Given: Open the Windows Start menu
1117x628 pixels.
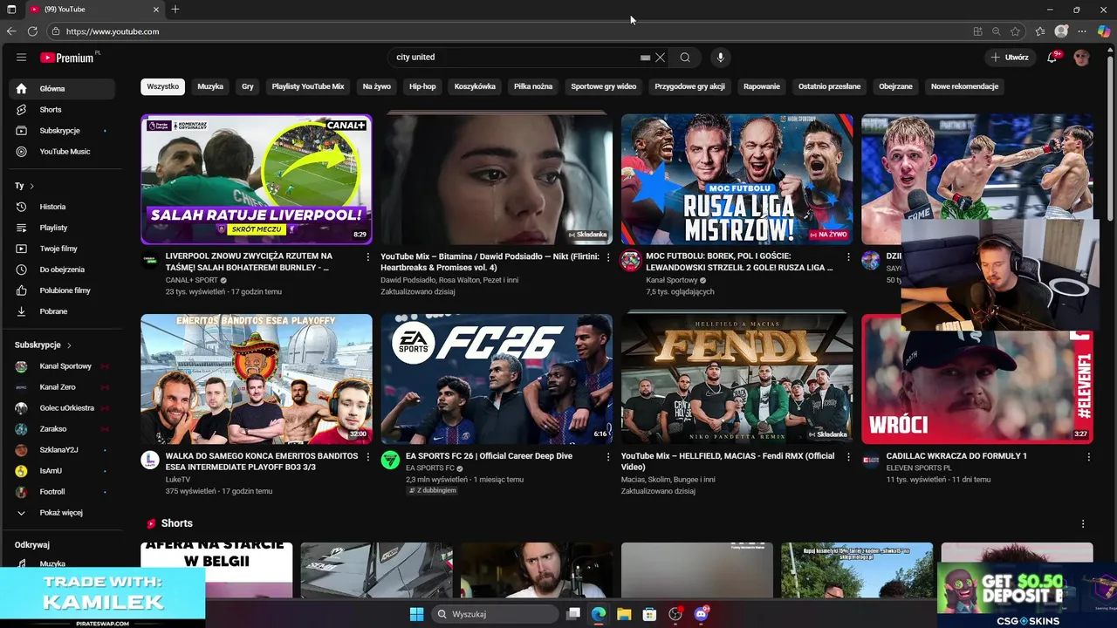Looking at the screenshot, I should 416,614.
